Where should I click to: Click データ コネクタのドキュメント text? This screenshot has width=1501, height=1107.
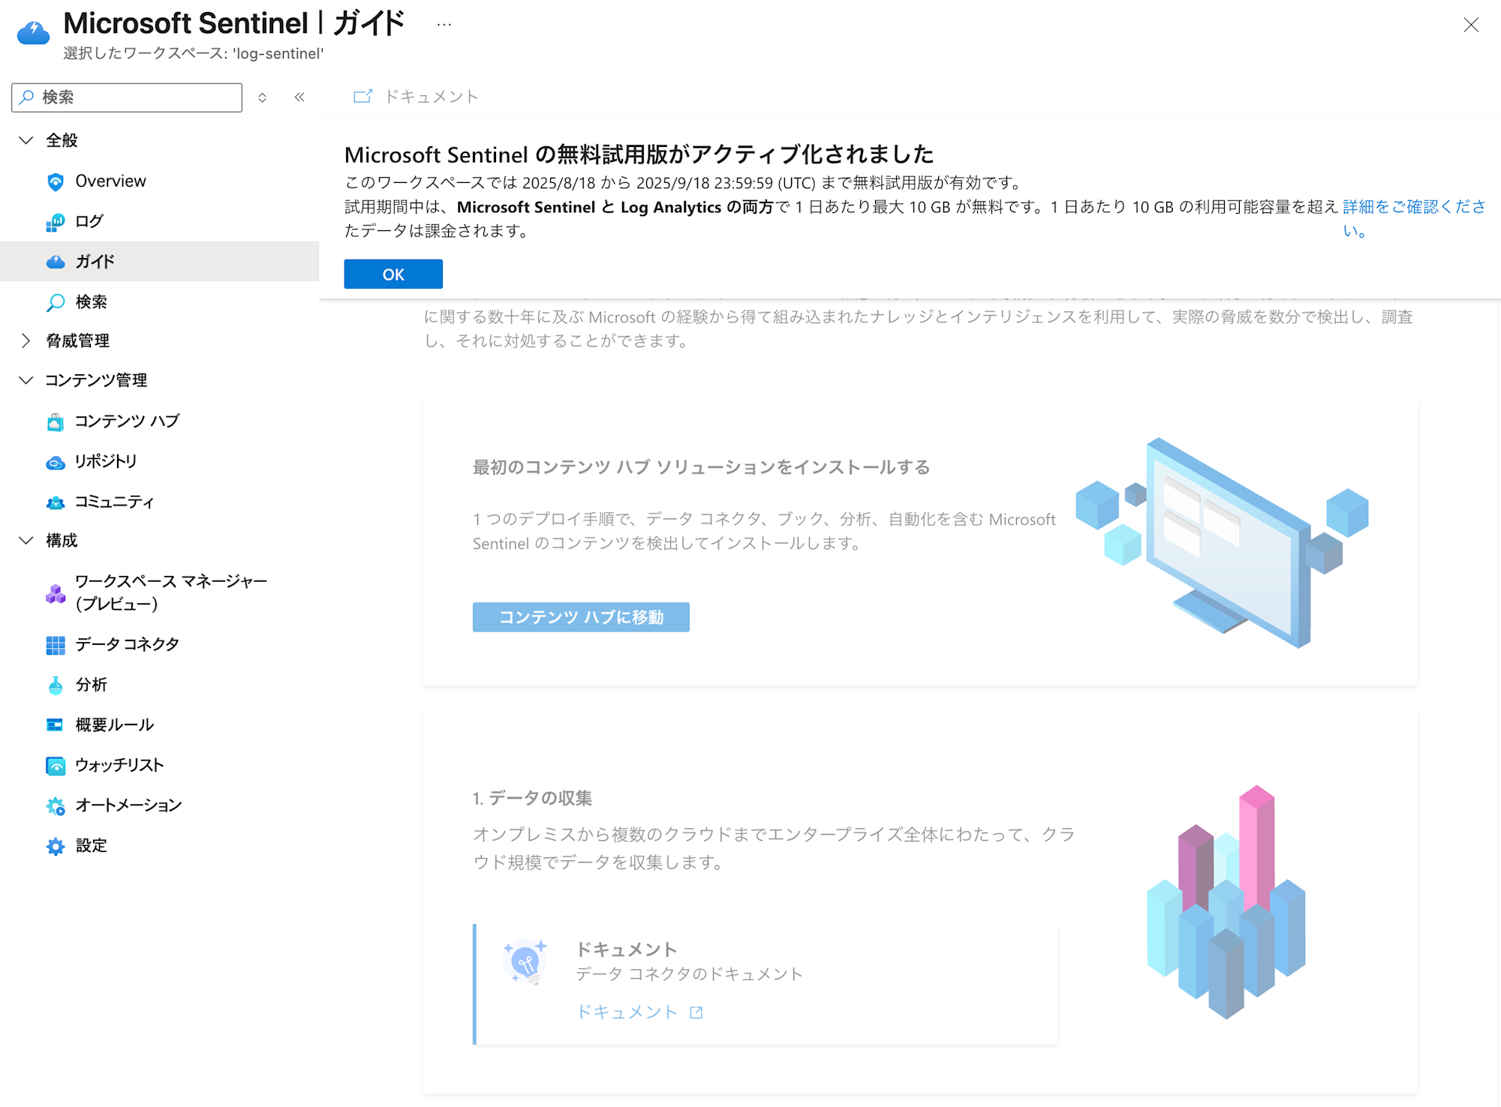689,974
